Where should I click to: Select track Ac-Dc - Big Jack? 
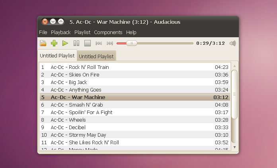pyautogui.click(x=135, y=82)
